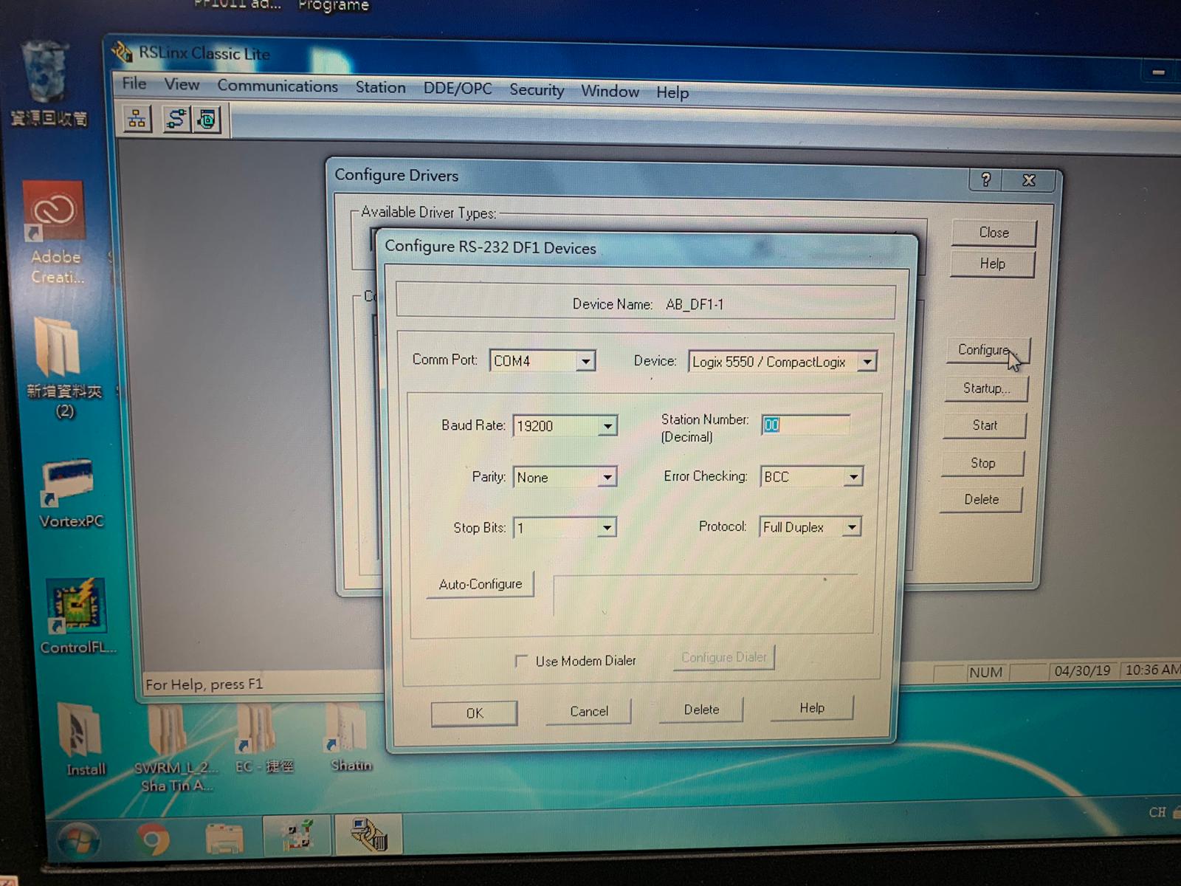Open the DDE/OPC menu

[457, 89]
